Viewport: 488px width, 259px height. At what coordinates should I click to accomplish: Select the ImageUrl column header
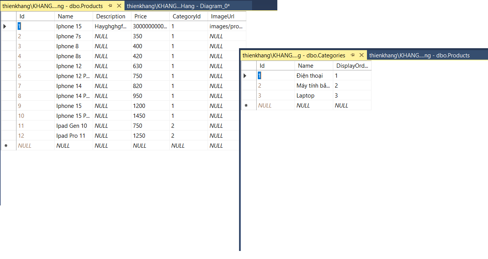[x=227, y=16]
